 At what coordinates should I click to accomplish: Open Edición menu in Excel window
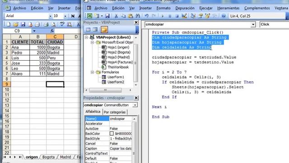pos(37,8)
